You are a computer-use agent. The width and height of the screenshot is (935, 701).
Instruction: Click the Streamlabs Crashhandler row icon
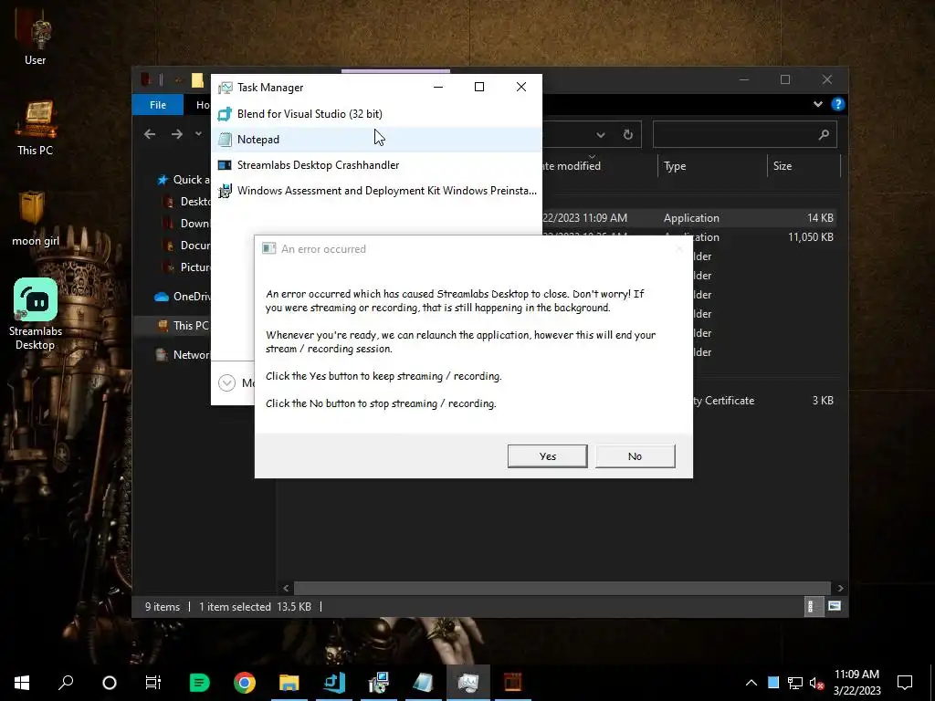click(225, 165)
